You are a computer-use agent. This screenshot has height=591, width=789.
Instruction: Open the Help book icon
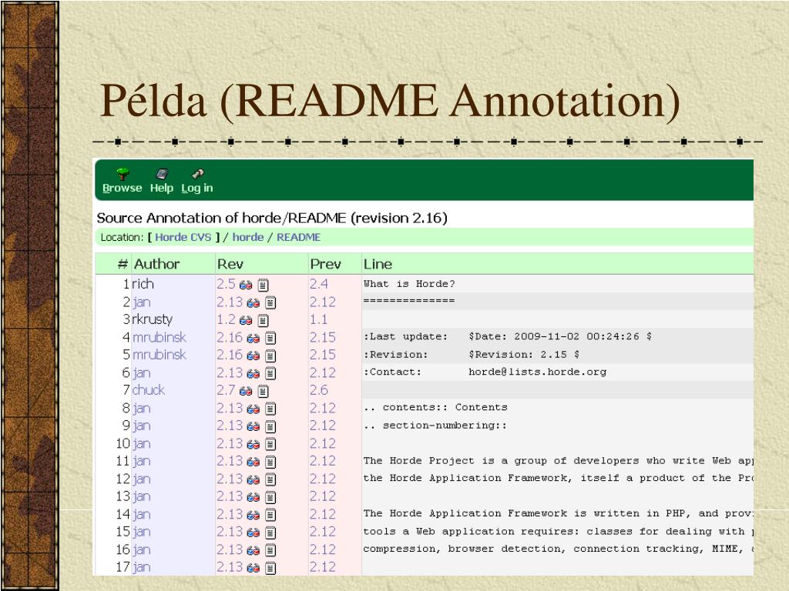pyautogui.click(x=162, y=174)
